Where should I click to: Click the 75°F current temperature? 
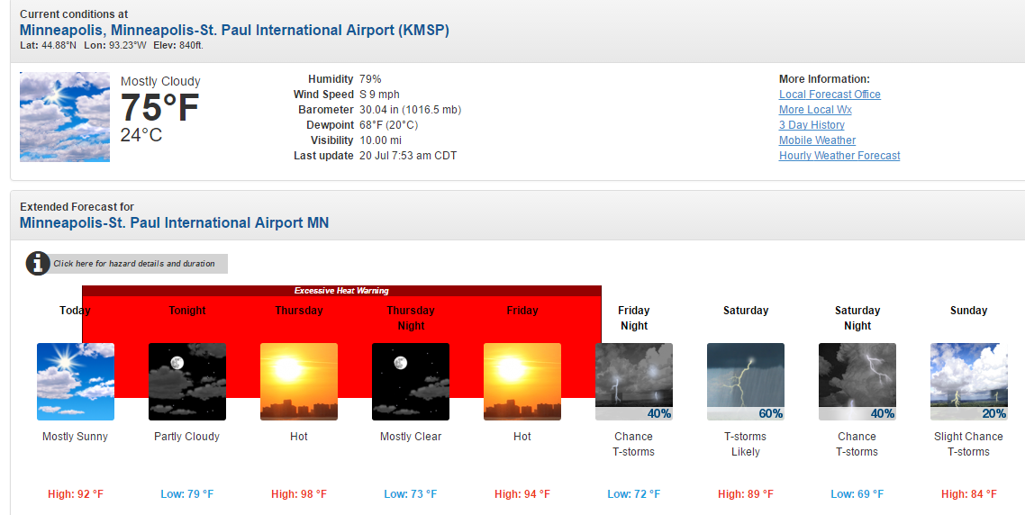(x=159, y=108)
